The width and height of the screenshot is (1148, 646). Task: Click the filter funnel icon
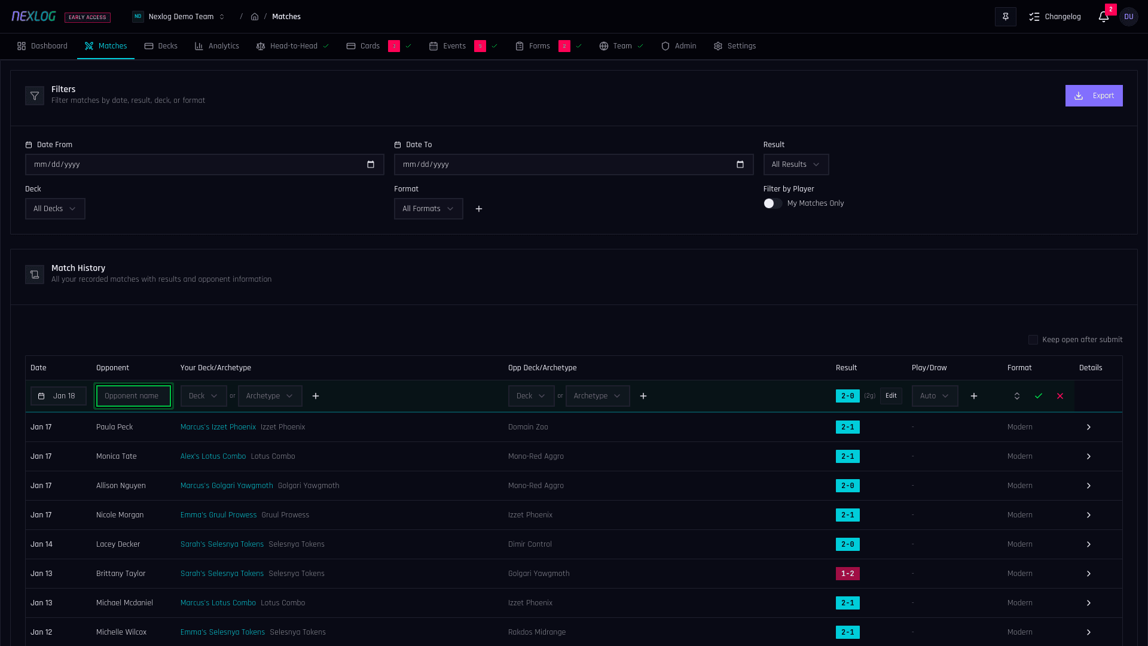point(35,96)
